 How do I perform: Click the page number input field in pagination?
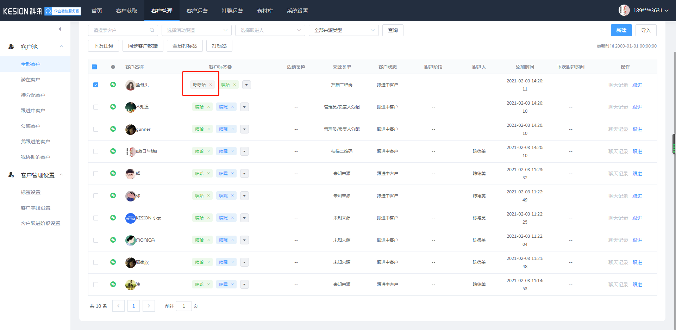click(184, 306)
